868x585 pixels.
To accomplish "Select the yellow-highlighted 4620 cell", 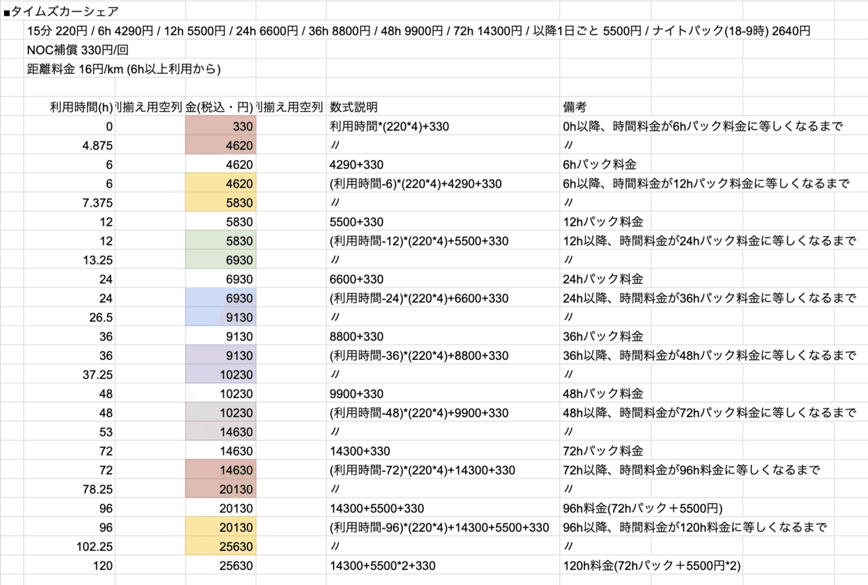I will tap(220, 183).
